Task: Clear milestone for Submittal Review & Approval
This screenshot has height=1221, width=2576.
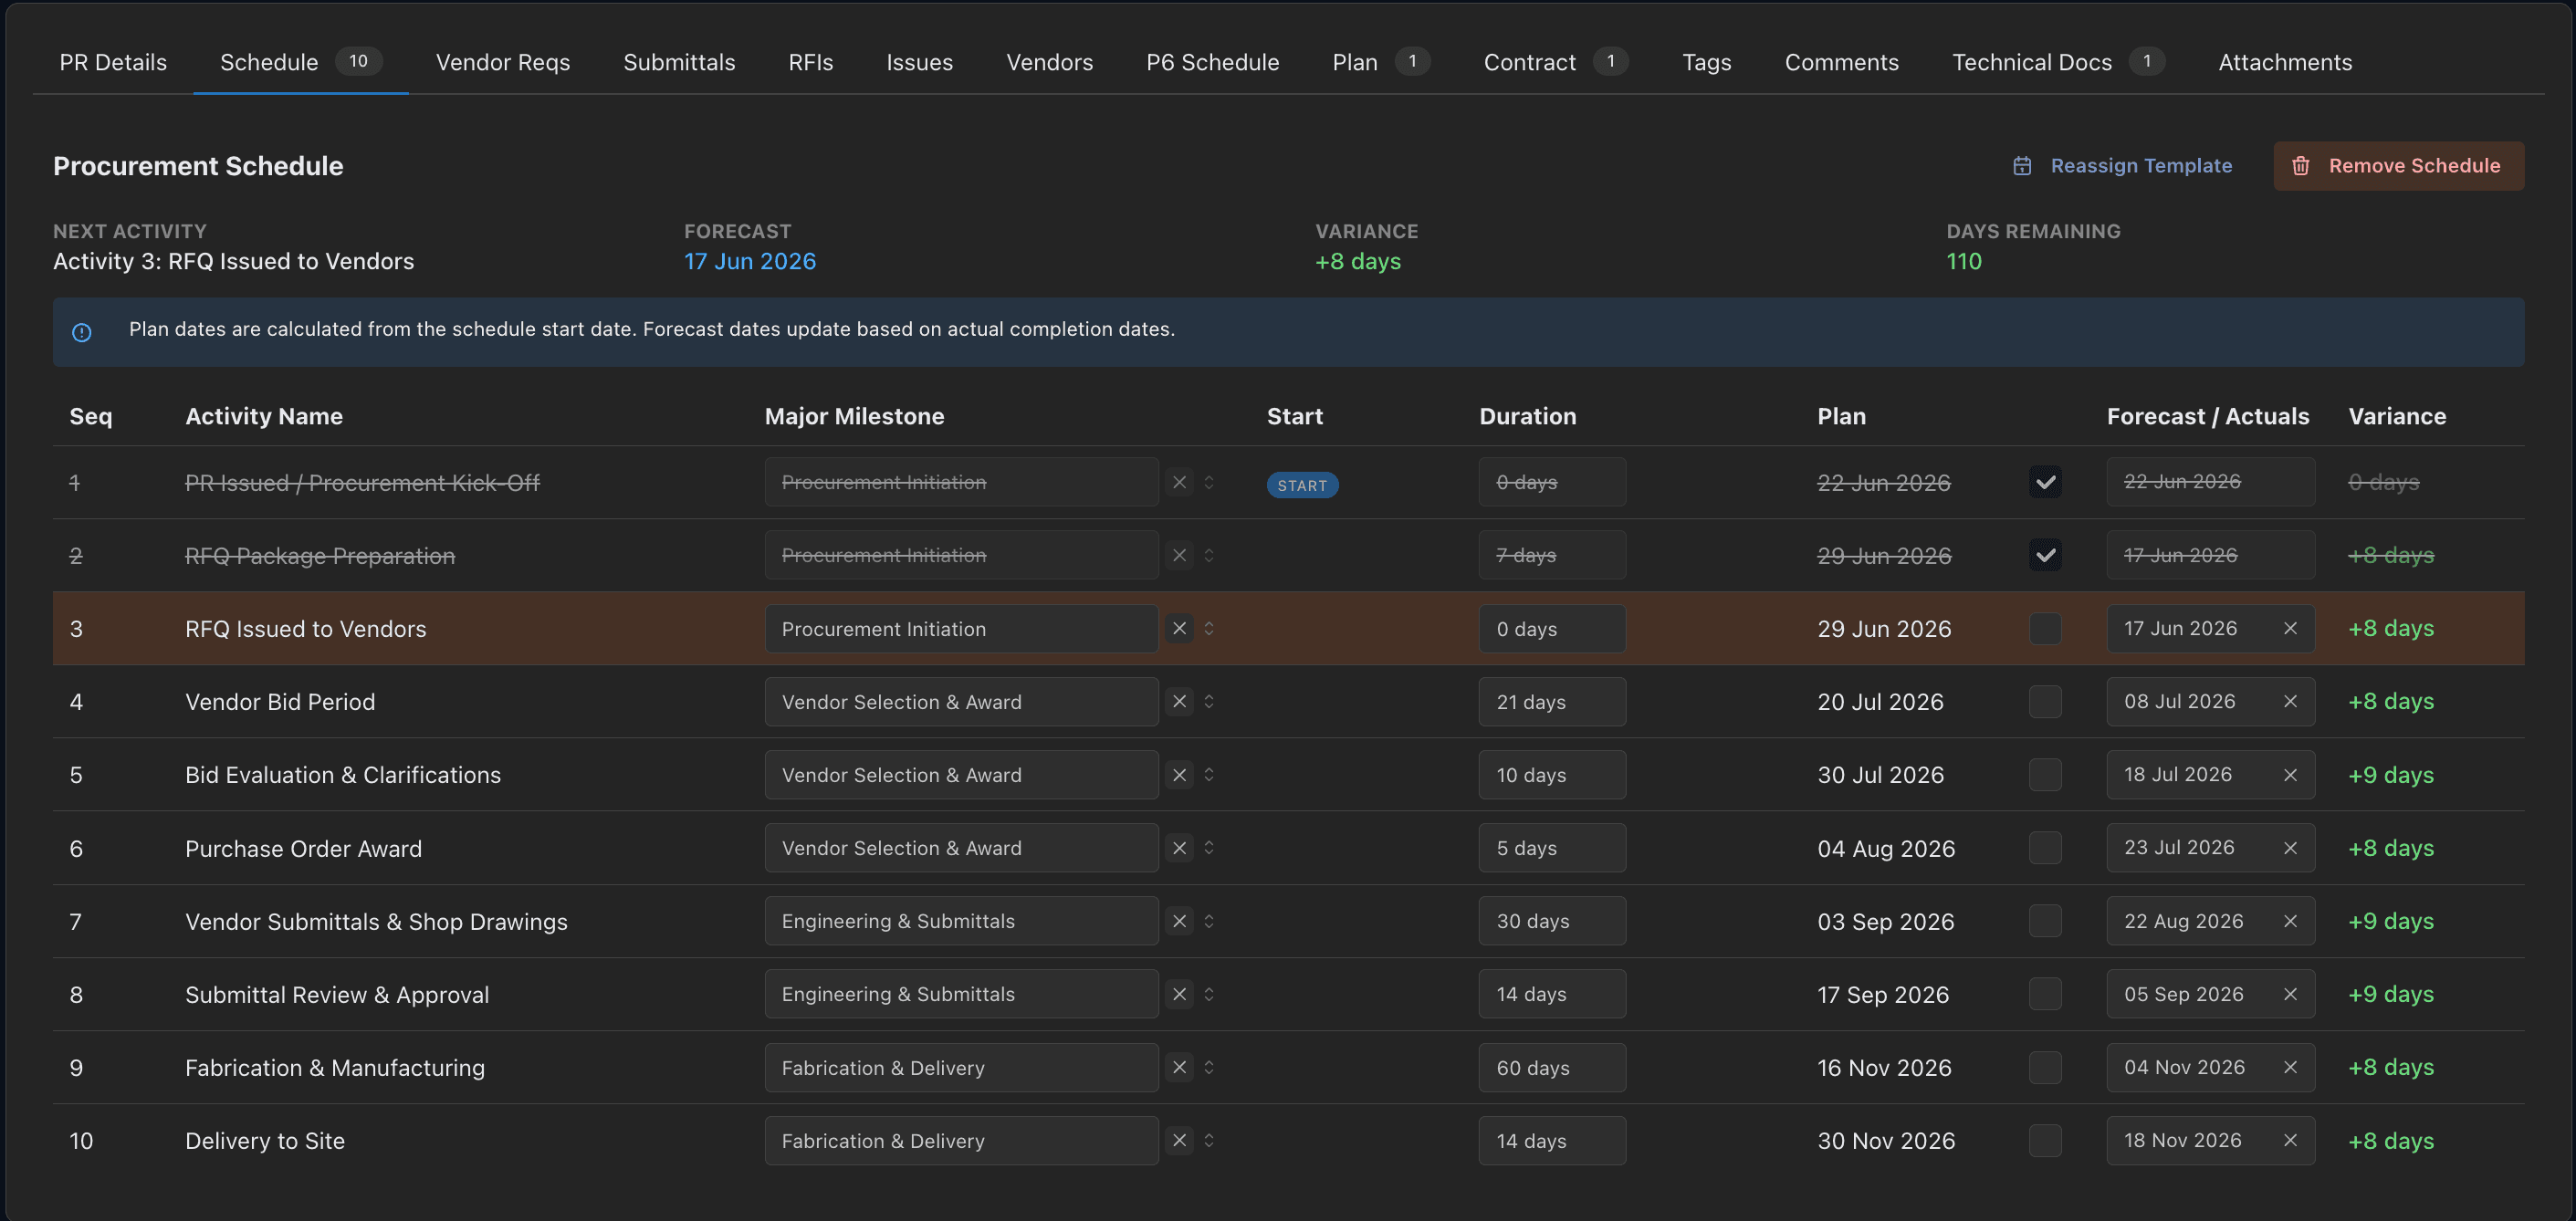Action: tap(1179, 994)
